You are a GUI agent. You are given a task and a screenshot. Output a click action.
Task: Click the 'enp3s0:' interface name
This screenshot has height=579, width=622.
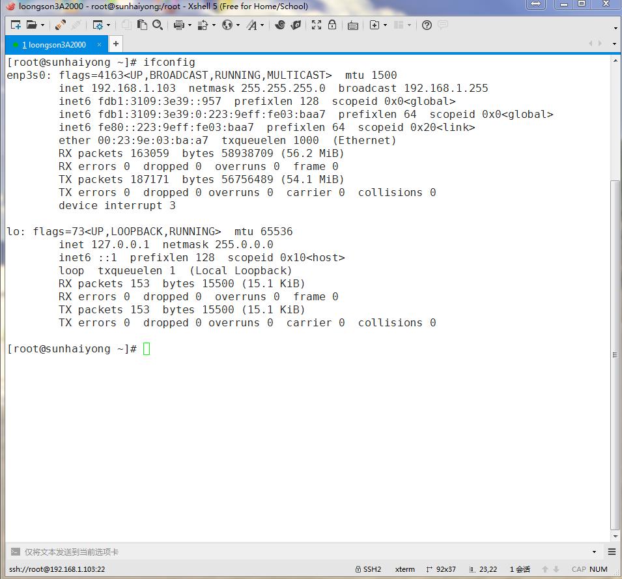29,76
